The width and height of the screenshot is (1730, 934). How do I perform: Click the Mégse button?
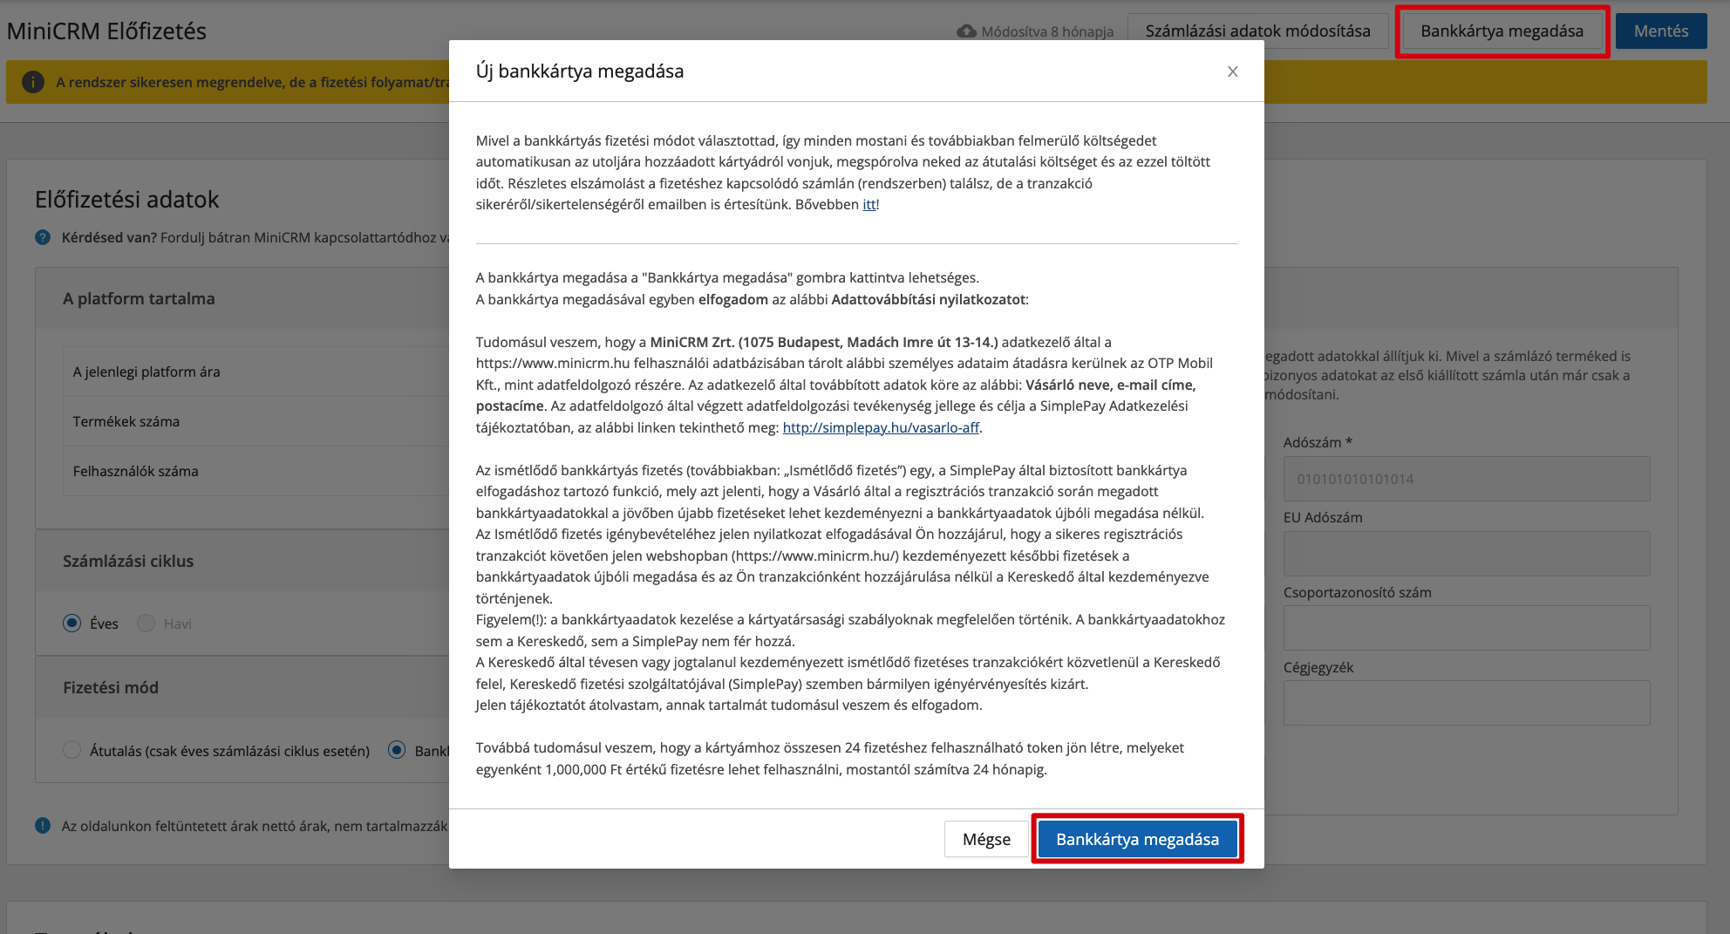tap(986, 839)
